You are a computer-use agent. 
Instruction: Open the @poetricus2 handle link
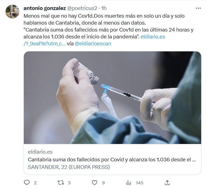pyautogui.click(x=82, y=8)
